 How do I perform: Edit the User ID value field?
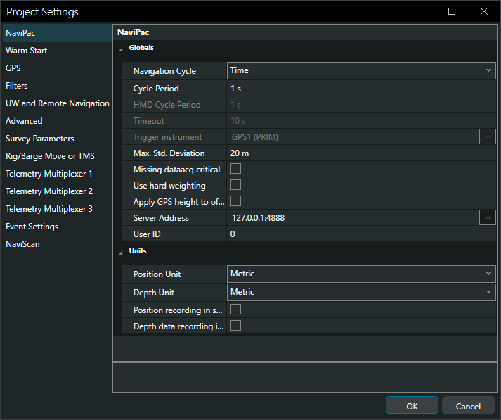tap(361, 234)
